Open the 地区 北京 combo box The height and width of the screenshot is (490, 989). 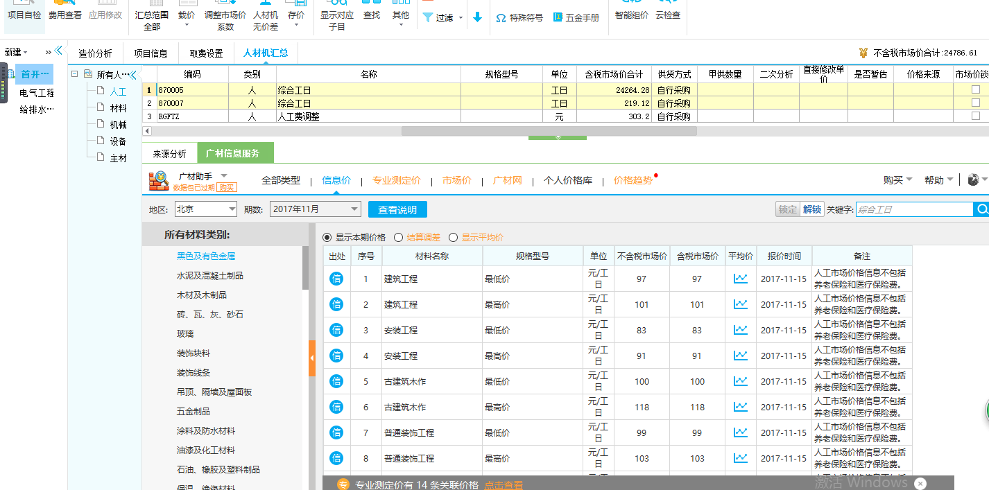[x=205, y=209]
